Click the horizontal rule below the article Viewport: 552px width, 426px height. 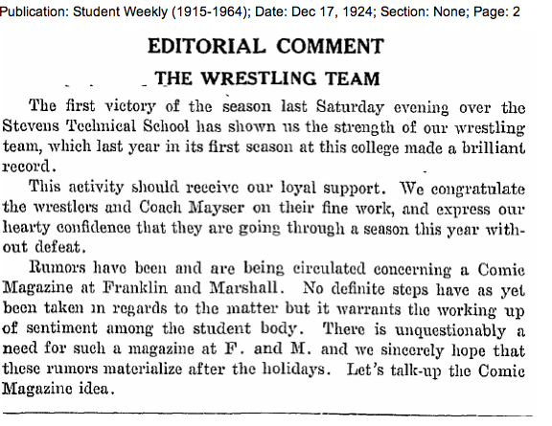[267, 414]
